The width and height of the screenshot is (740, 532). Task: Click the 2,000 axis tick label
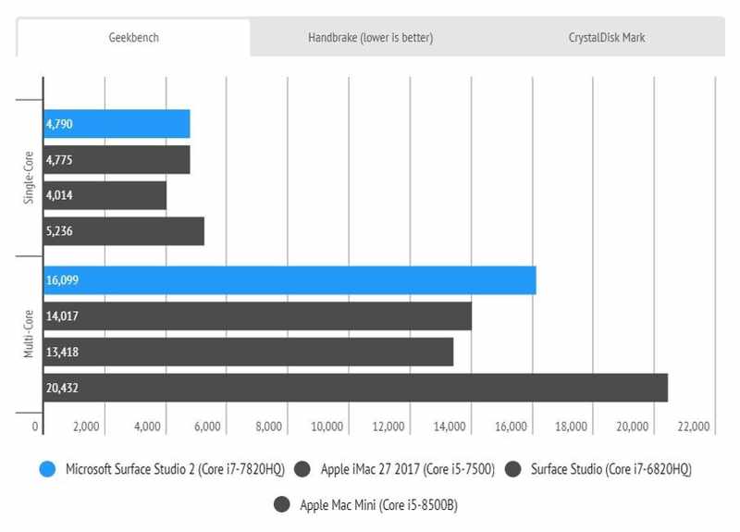click(86, 427)
